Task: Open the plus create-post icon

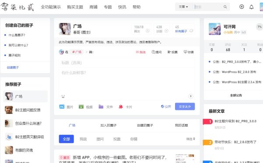Action: pyautogui.click(x=242, y=7)
